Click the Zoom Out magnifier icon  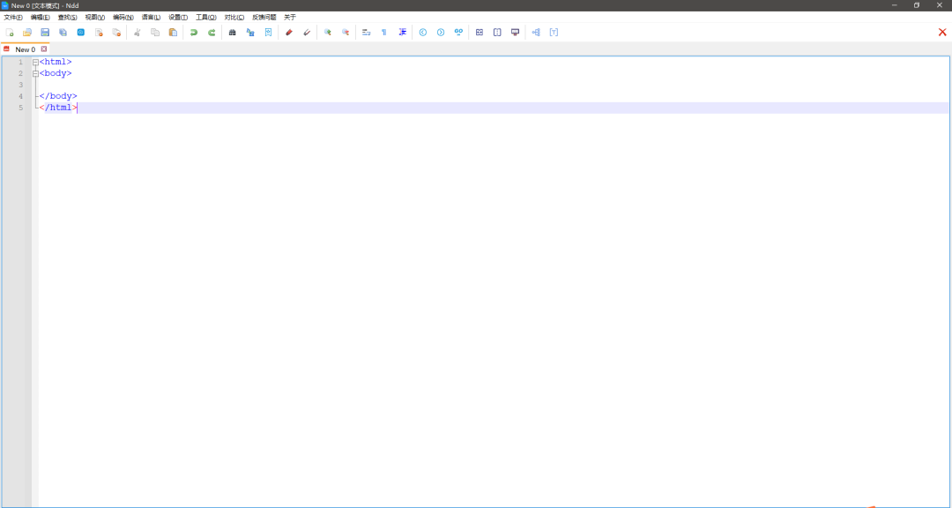pyautogui.click(x=346, y=33)
